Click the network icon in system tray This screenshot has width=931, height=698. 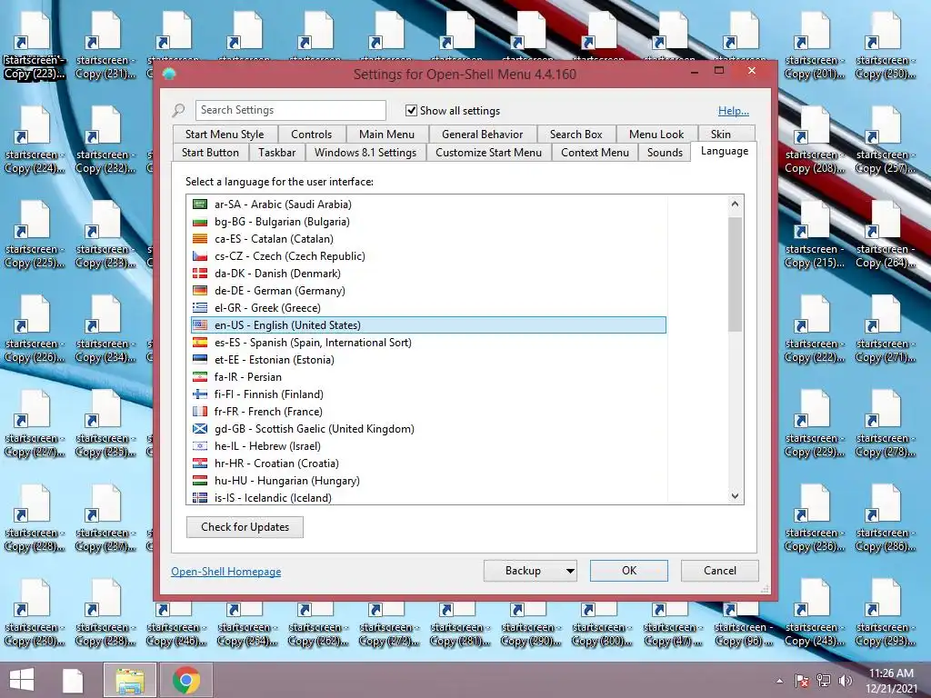[823, 681]
